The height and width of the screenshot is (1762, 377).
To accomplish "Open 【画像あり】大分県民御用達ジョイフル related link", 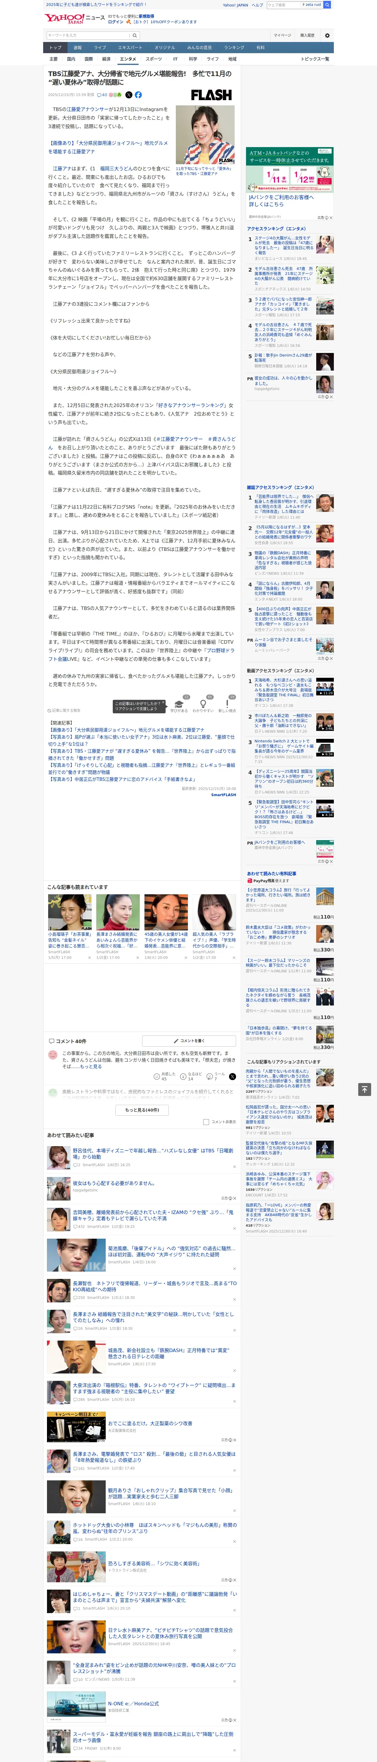I will pyautogui.click(x=127, y=730).
